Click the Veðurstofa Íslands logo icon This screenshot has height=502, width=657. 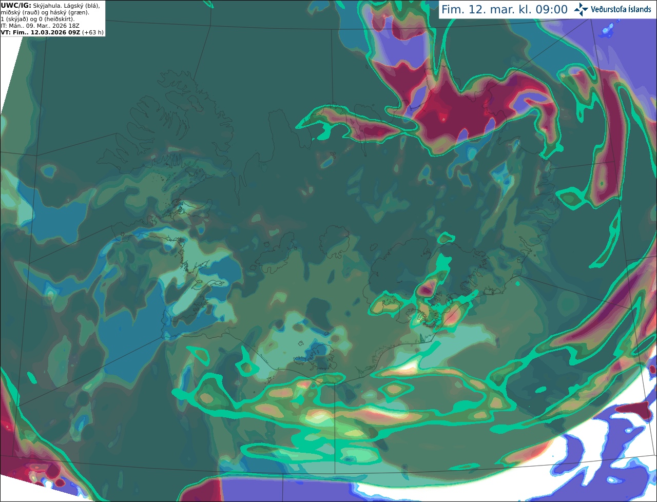[x=581, y=9]
